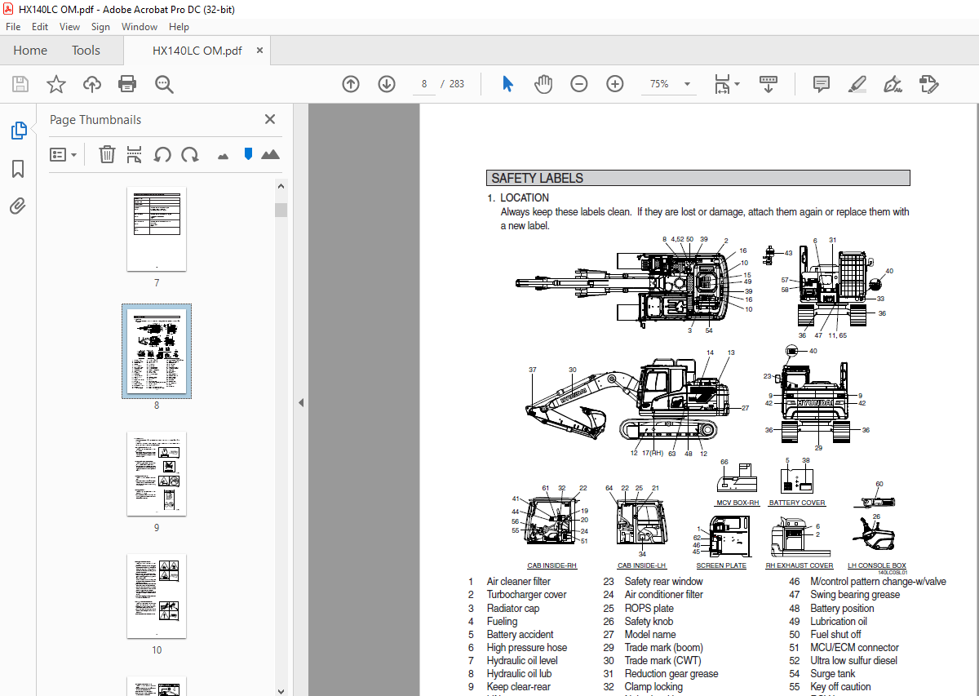Screen dimensions: 979x696
Task: Open the Attachments paperclip panel
Action: 18,206
